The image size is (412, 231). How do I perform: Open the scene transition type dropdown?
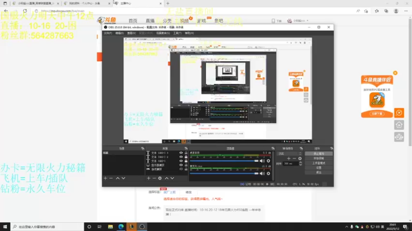tap(290, 153)
